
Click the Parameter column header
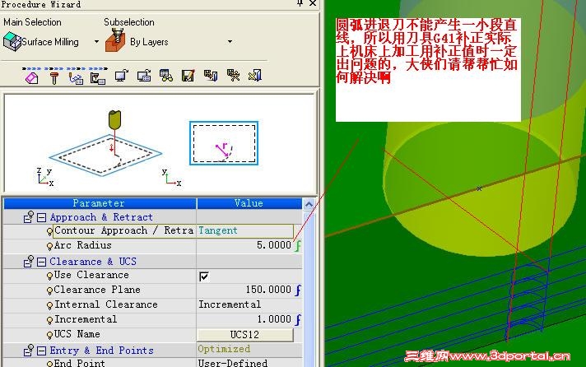100,203
